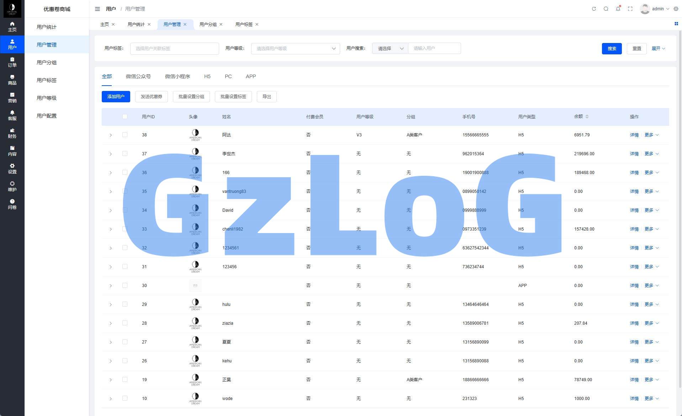Open the 订单 section in sidebar
The height and width of the screenshot is (416, 682).
pyautogui.click(x=12, y=62)
